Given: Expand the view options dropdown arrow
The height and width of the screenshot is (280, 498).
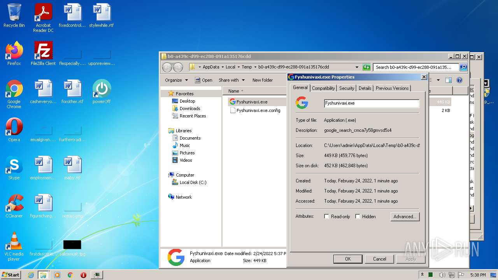Looking at the screenshot, I should (438, 80).
